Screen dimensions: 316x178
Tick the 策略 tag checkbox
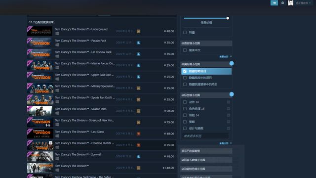(185, 122)
